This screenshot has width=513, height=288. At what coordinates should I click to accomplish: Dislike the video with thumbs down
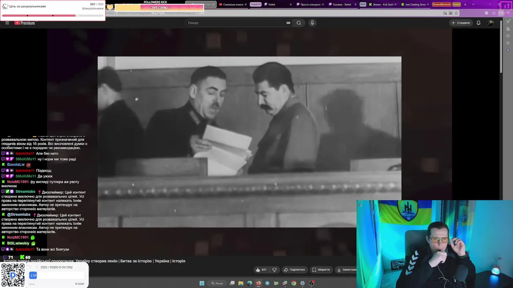tap(274, 270)
